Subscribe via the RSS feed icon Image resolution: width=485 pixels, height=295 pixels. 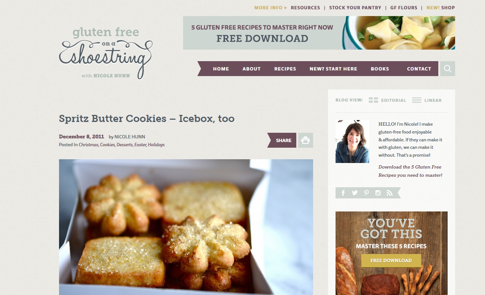[x=389, y=193]
